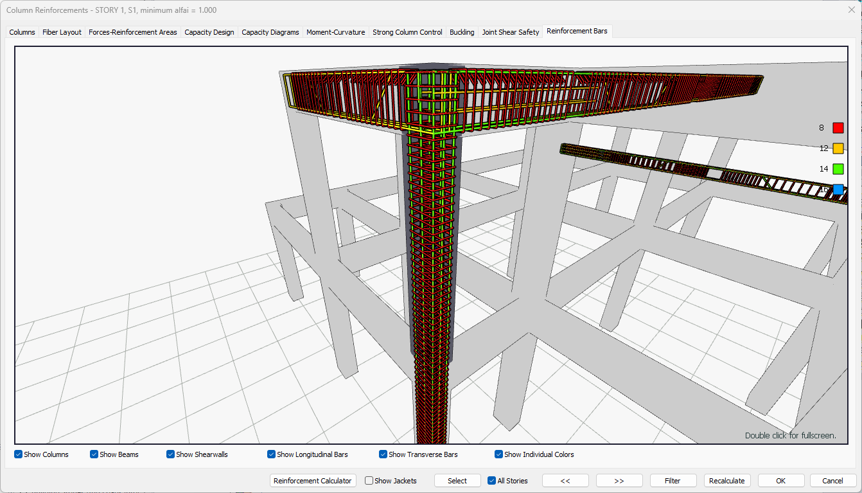Toggle Show Transverse Bars checkbox
The width and height of the screenshot is (862, 493).
383,454
